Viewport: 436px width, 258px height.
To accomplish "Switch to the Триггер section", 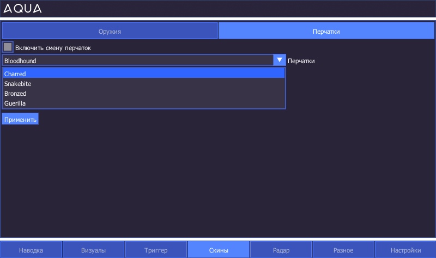I will click(x=156, y=250).
